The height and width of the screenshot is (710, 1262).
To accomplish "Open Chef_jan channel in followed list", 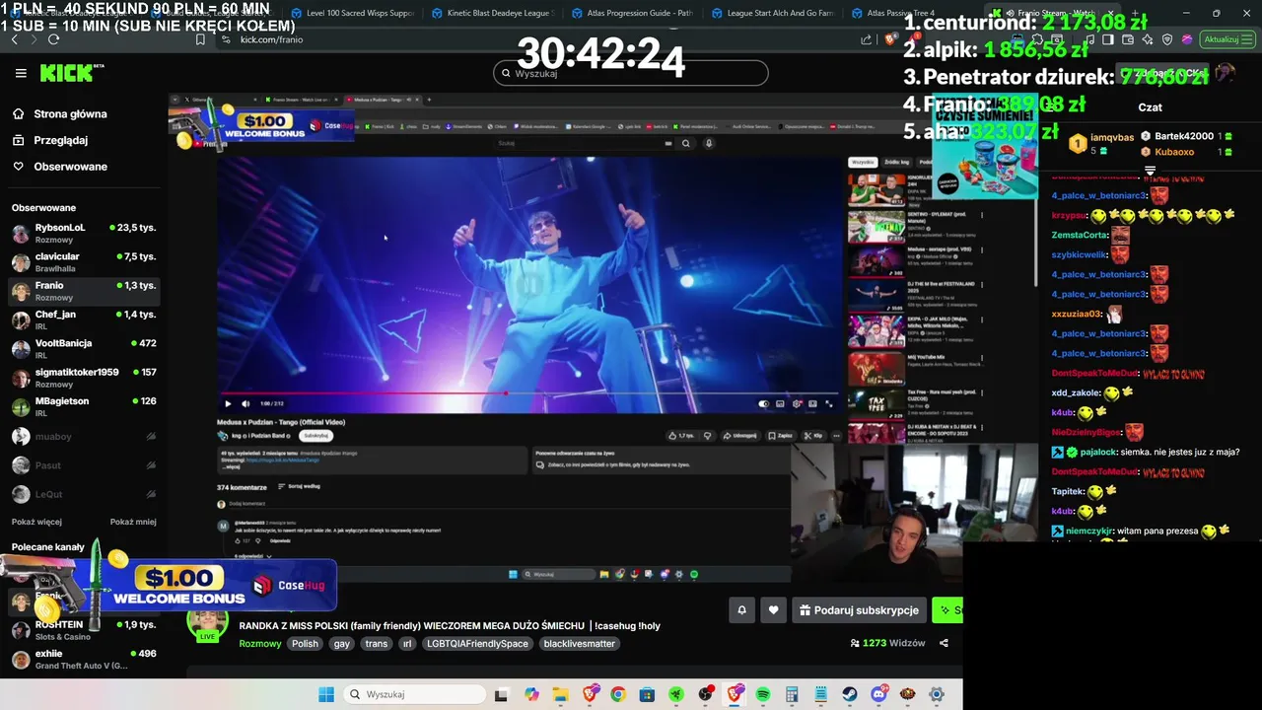I will point(83,319).
